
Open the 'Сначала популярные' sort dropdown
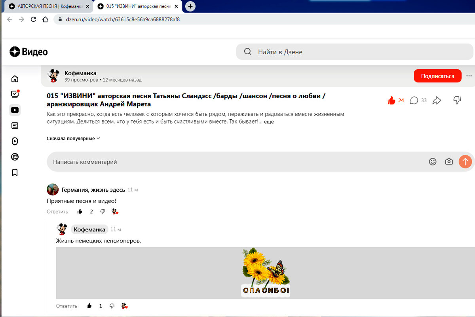[73, 139]
